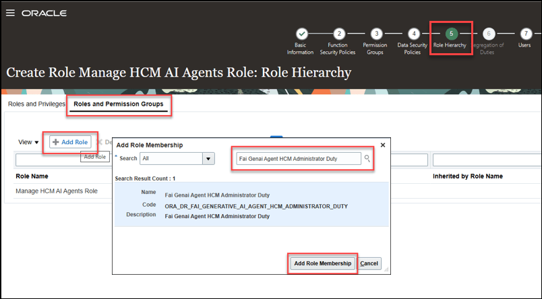The image size is (542, 299).
Task: Go to step 2 Function Security Policies
Action: tap(339, 34)
